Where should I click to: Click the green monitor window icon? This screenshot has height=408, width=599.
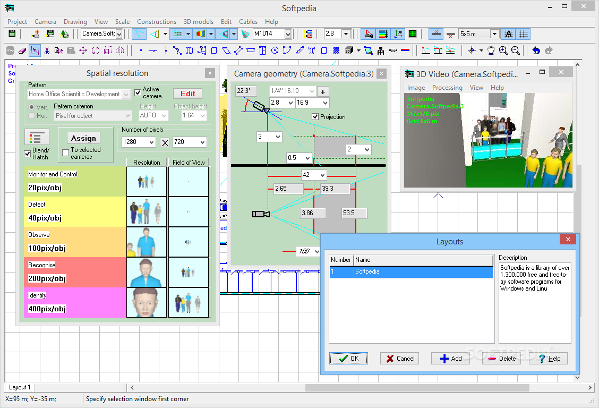coord(413,34)
